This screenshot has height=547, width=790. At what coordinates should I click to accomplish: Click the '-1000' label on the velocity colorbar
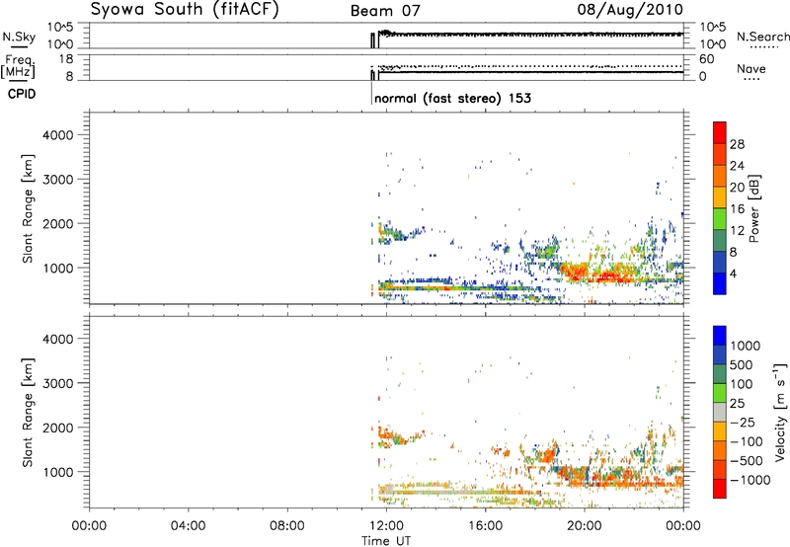pos(750,480)
